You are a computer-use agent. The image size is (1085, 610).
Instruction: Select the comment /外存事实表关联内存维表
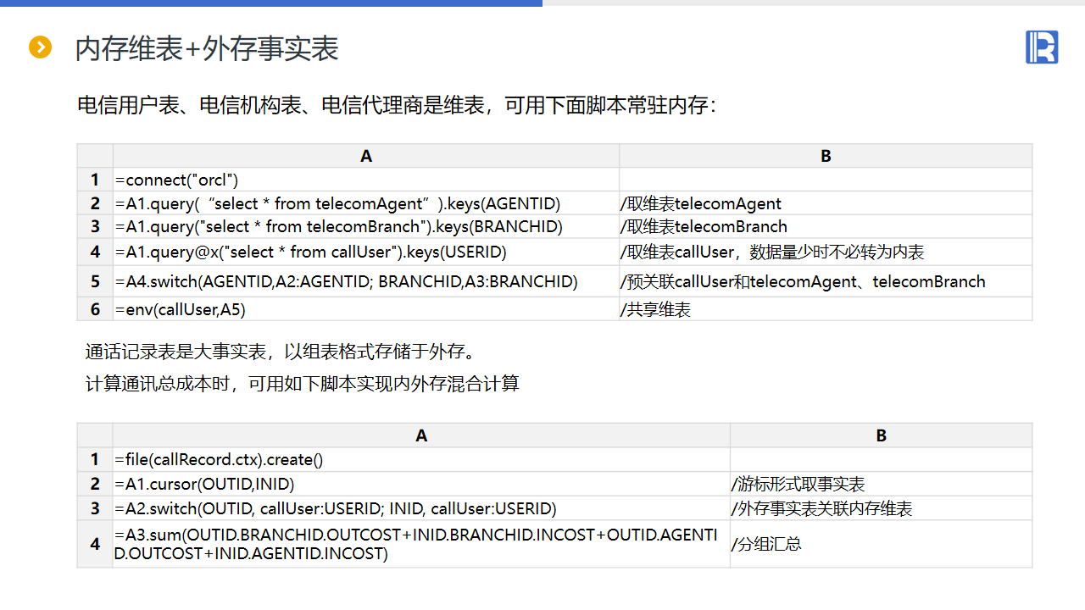point(821,508)
